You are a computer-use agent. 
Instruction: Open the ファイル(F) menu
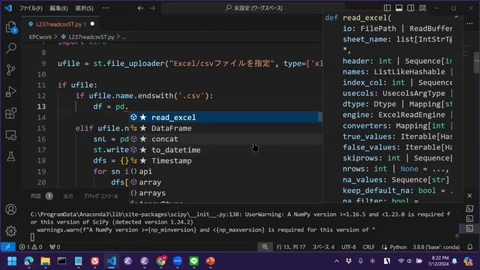coord(31,8)
